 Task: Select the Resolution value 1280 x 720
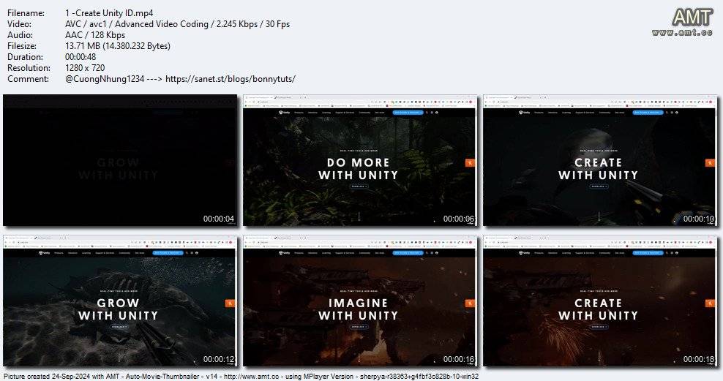pos(85,68)
